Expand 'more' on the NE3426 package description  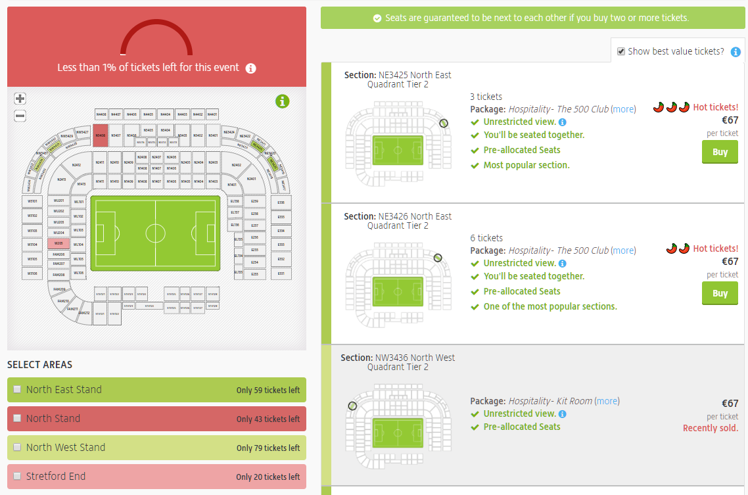point(623,250)
